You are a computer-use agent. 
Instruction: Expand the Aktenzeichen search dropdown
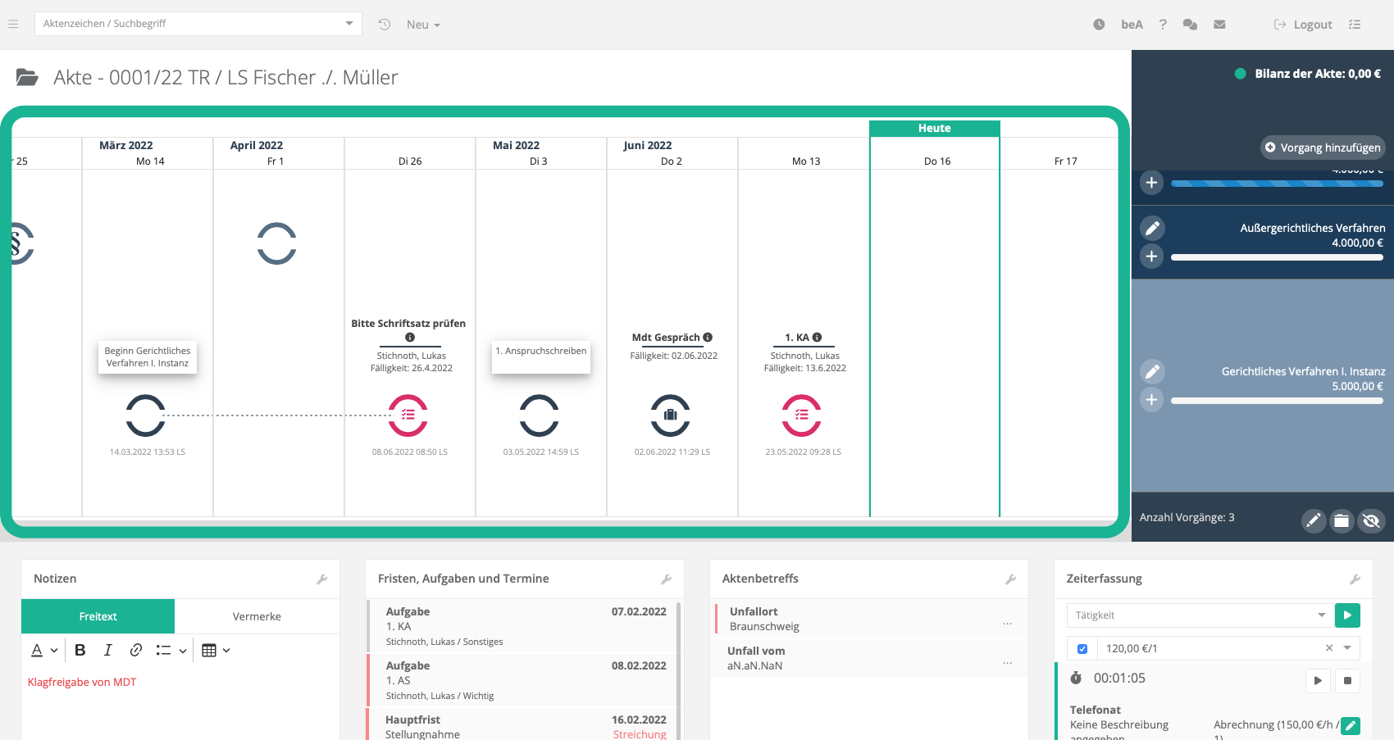349,24
